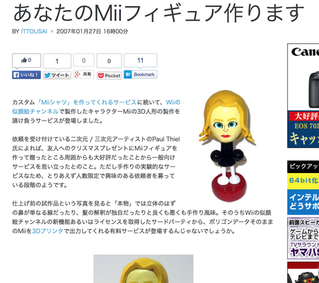319x283 pixels.
Task: Open the 「Miiシャツ」を作ってくれるサービス link
Action: [x=86, y=102]
